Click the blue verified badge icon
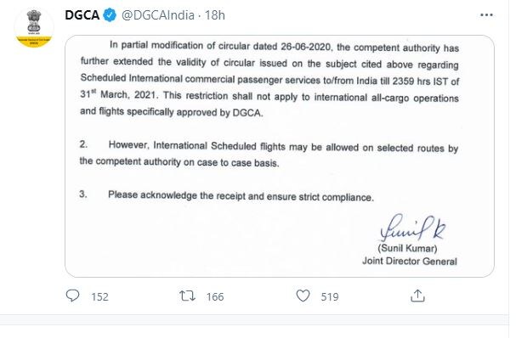 [x=110, y=15]
